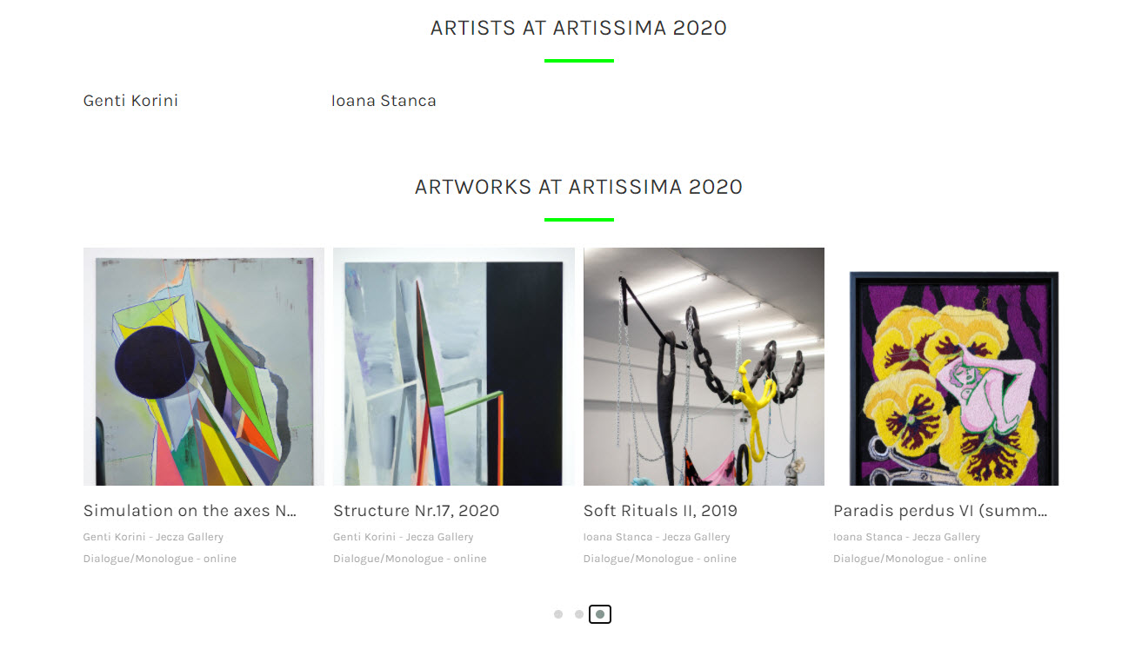Open the 'Structure Nr.17, 2020' title link
The height and width of the screenshot is (669, 1148).
[416, 511]
